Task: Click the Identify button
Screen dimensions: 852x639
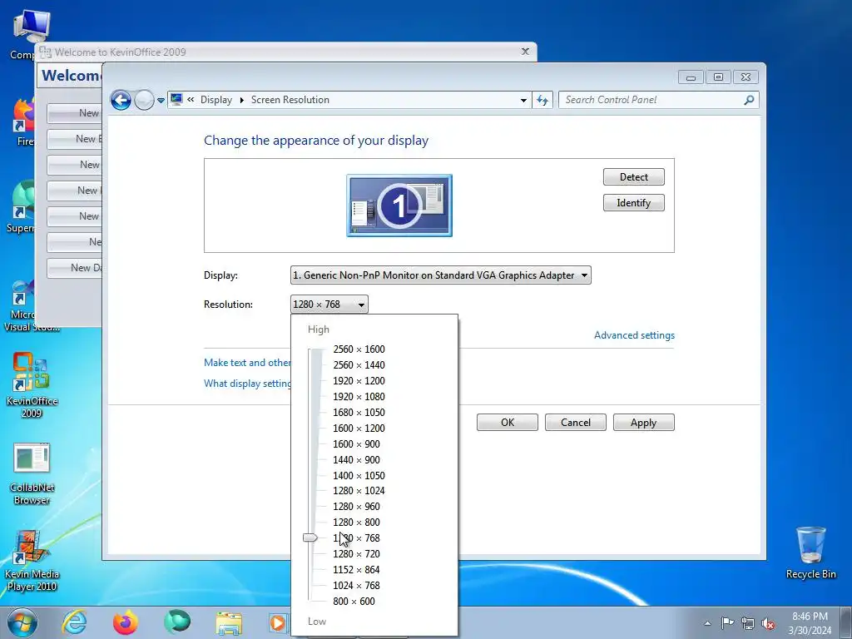Action: [633, 203]
